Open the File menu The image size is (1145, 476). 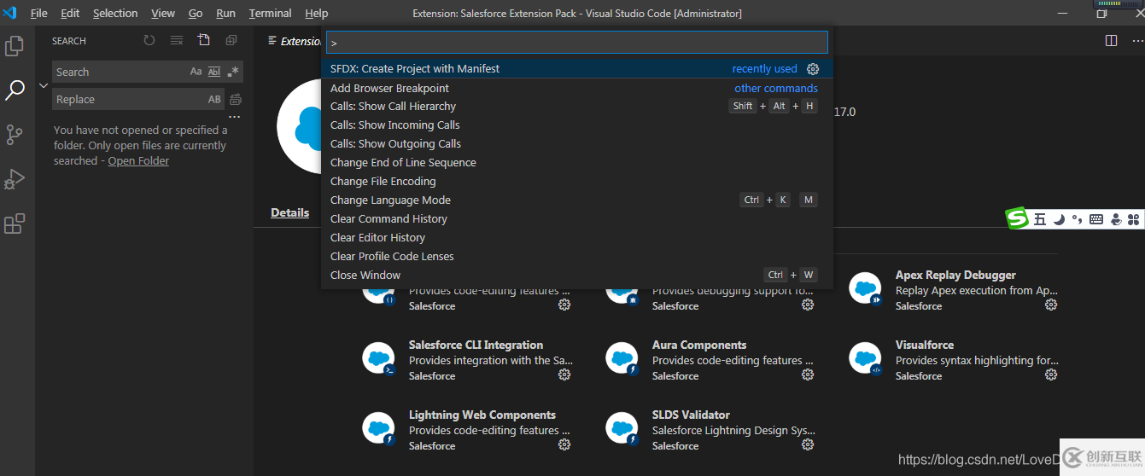pyautogui.click(x=39, y=13)
